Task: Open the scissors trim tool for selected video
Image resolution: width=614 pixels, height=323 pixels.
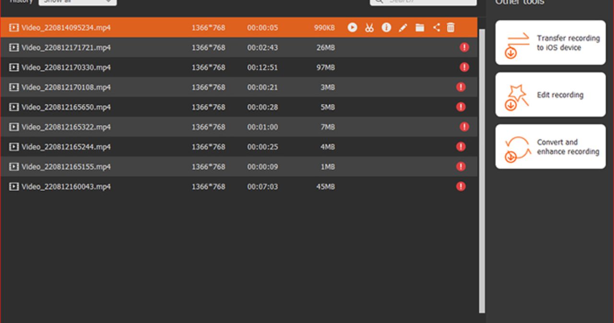Action: coord(369,28)
